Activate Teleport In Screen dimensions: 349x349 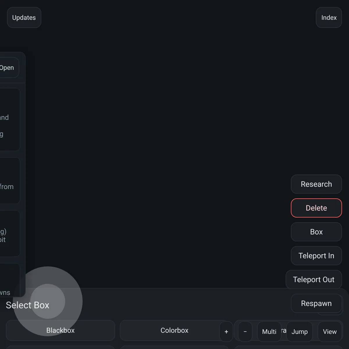coord(316,256)
